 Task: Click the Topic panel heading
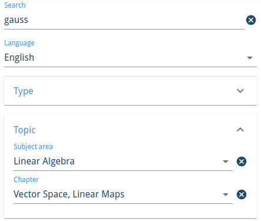click(25, 130)
